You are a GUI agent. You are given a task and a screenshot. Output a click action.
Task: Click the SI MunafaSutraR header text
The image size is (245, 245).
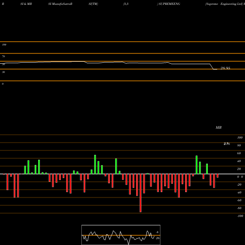coord(60,4)
